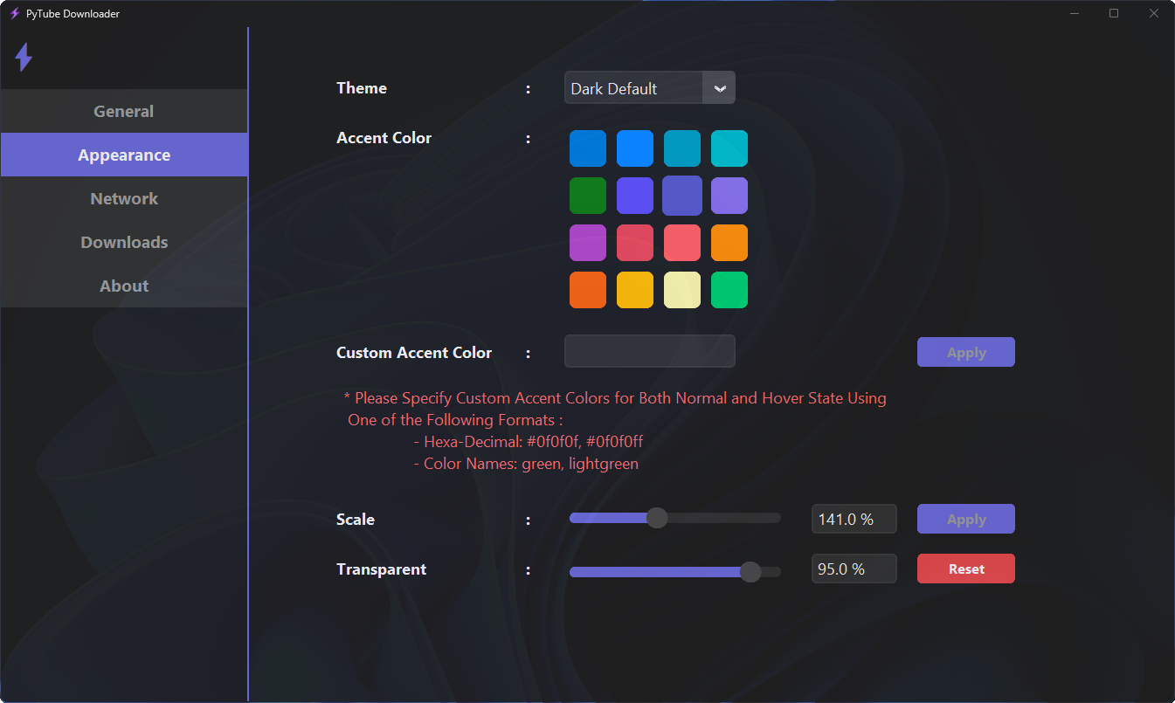Expand the Theme dropdown arrow
This screenshot has width=1175, height=703.
point(719,88)
